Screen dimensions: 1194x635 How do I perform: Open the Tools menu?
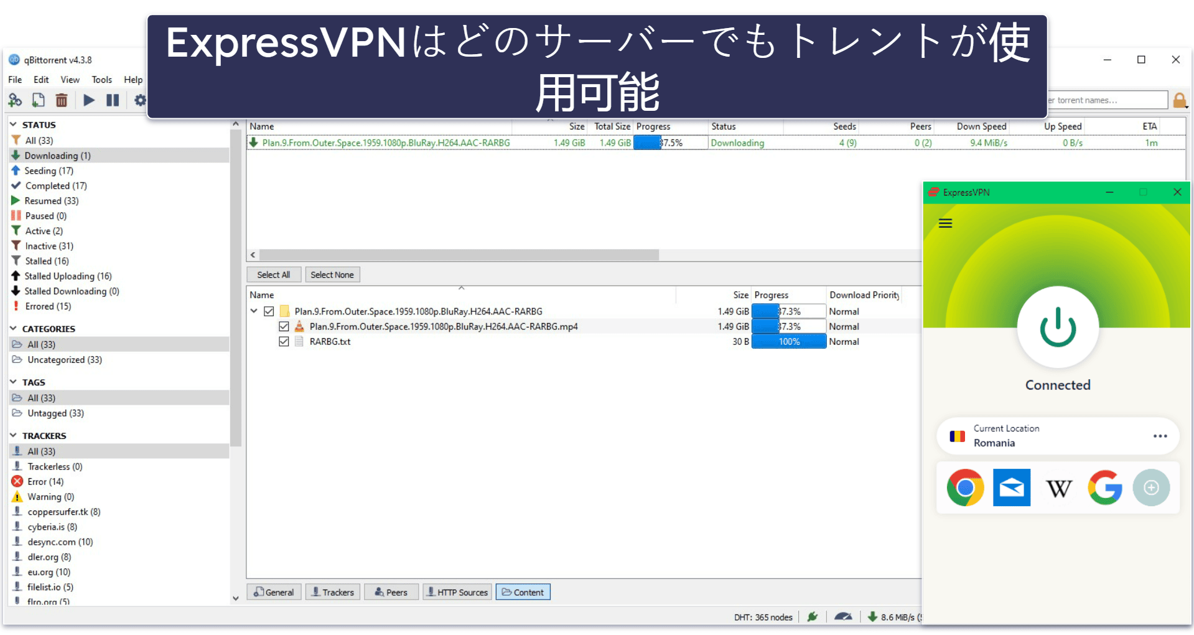pos(101,80)
